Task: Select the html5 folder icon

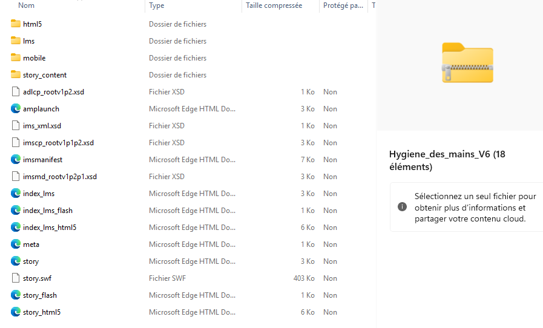Action: click(x=16, y=24)
